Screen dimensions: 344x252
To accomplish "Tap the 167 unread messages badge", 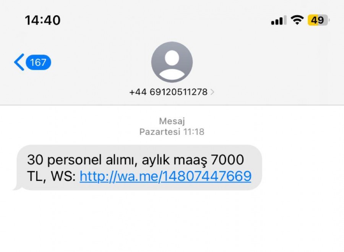I will (38, 63).
